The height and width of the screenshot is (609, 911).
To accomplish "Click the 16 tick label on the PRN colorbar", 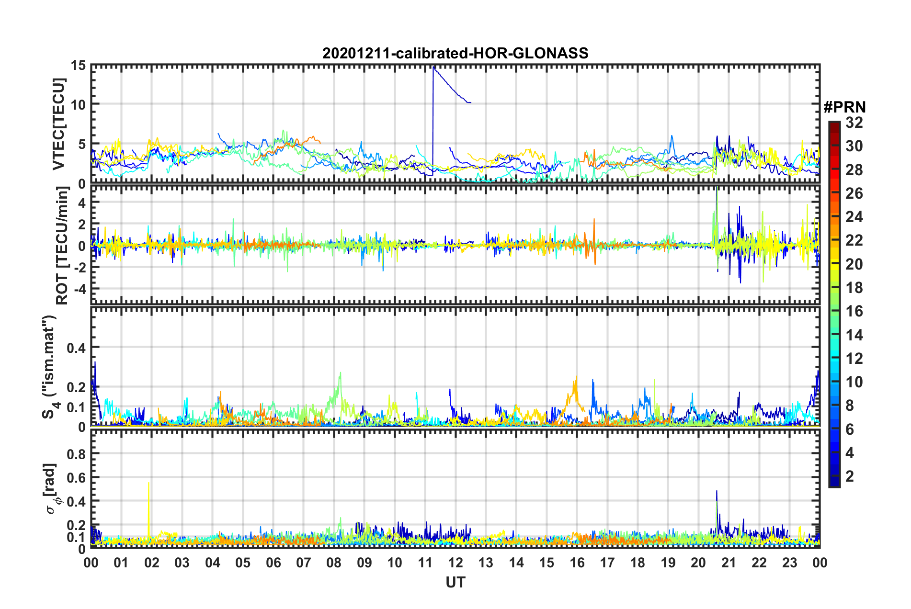I will 854,311.
